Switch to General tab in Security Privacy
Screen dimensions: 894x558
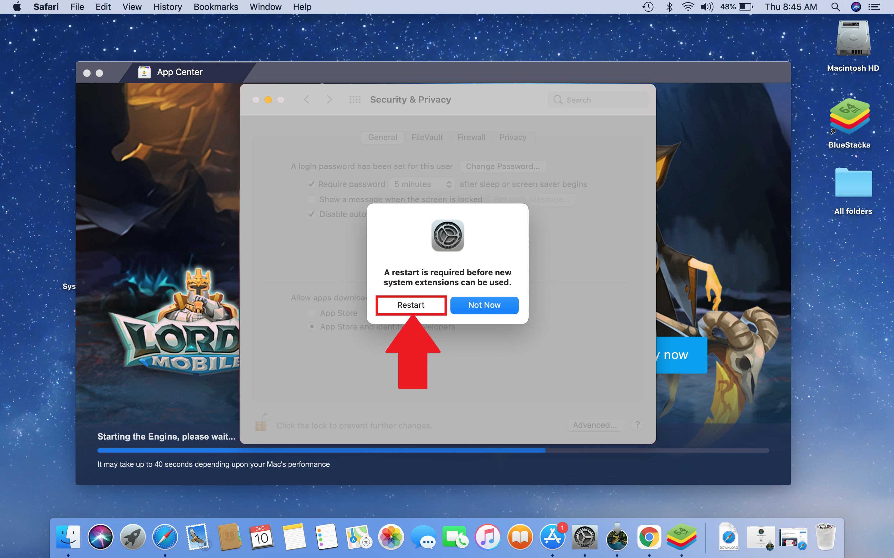click(x=382, y=137)
